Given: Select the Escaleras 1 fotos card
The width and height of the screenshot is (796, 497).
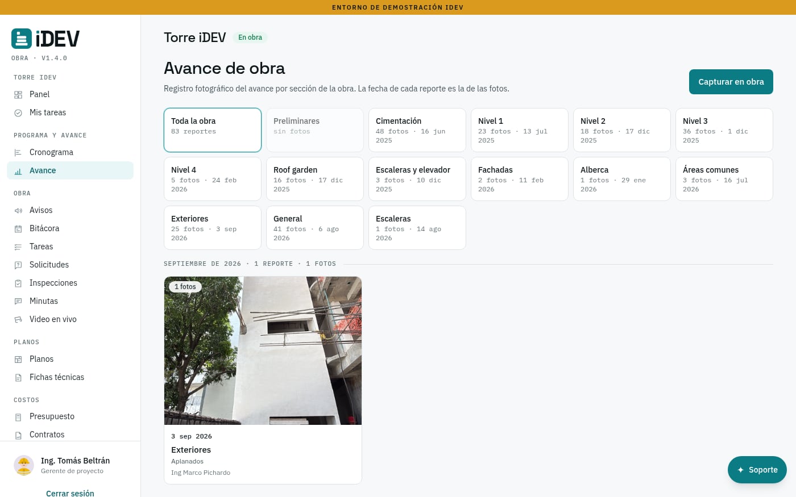Looking at the screenshot, I should 417,228.
